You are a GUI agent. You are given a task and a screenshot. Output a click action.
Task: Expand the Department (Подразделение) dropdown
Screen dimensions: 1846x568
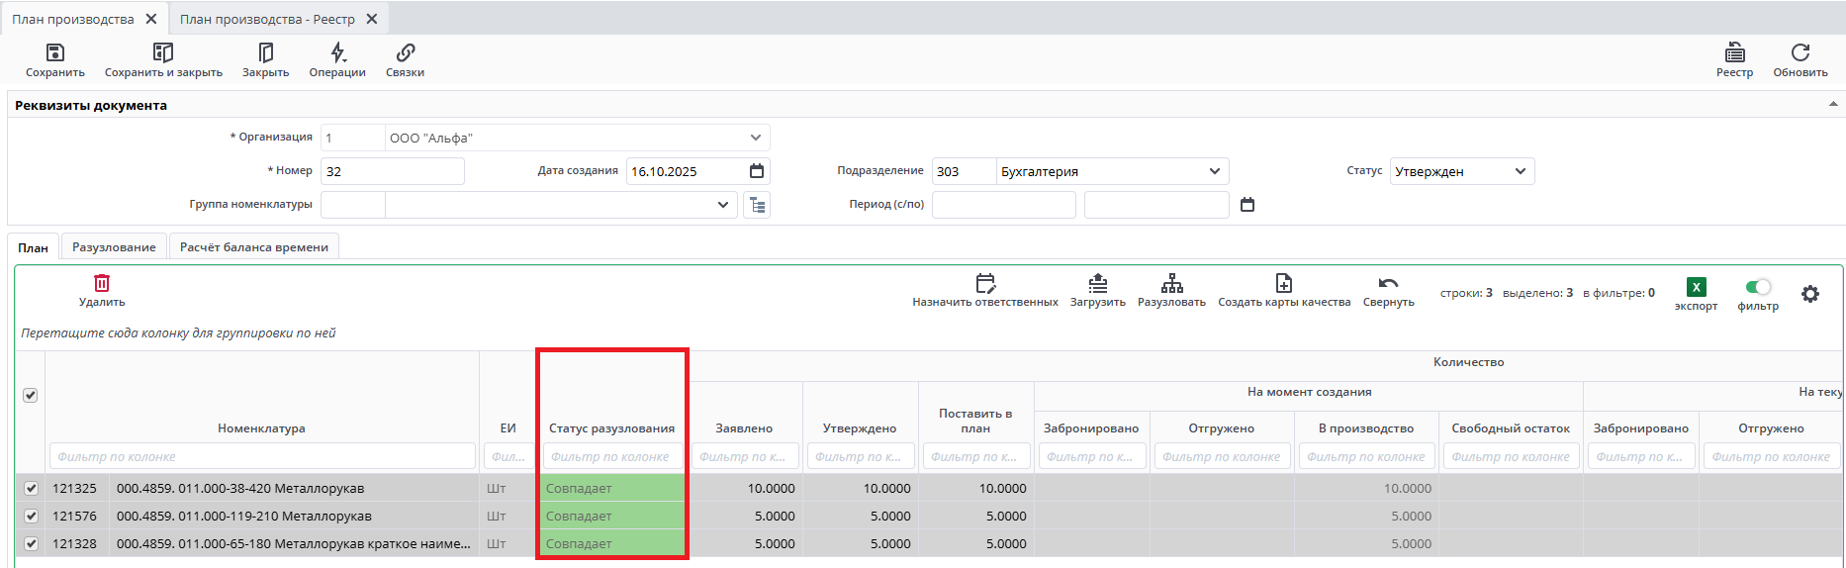1214,171
